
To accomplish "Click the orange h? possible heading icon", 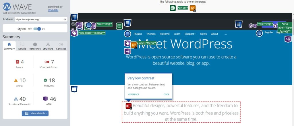I will click(x=134, y=45).
